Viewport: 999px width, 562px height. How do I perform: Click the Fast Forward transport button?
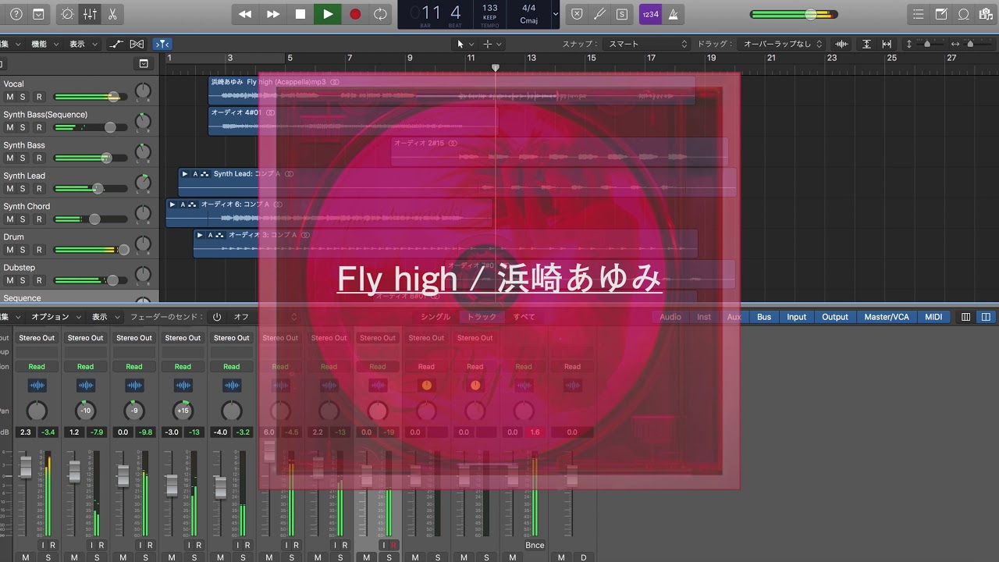coord(273,14)
